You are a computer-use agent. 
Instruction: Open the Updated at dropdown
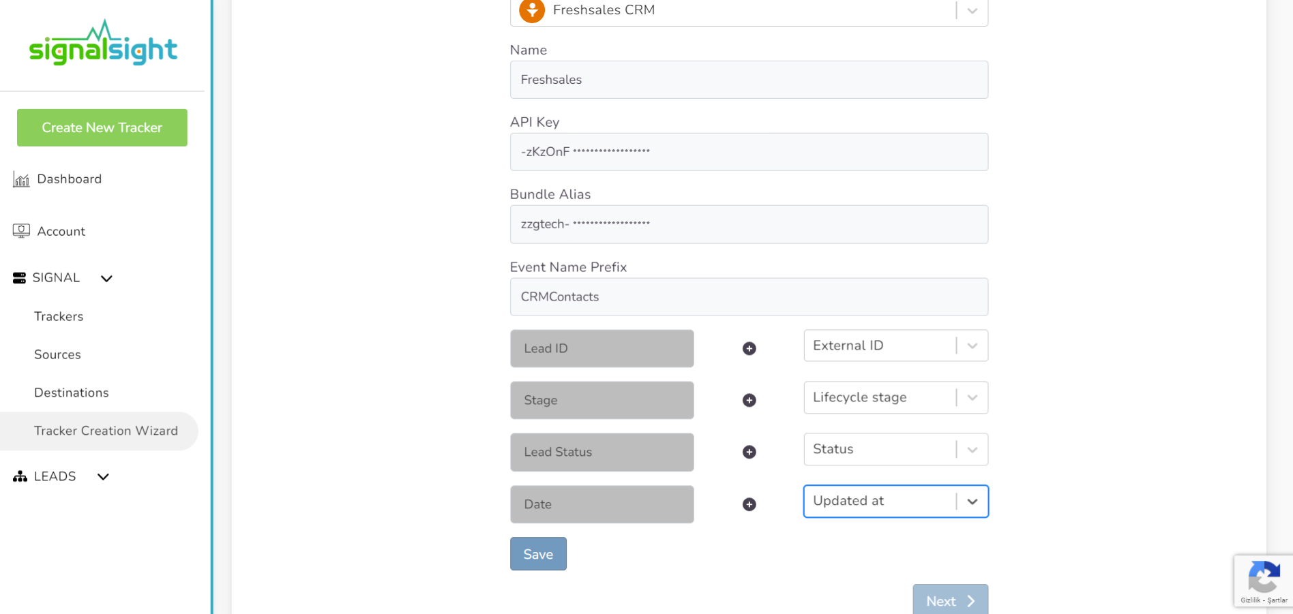click(895, 501)
